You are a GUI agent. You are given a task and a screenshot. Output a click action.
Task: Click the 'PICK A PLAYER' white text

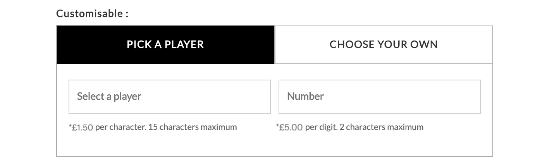click(x=165, y=44)
